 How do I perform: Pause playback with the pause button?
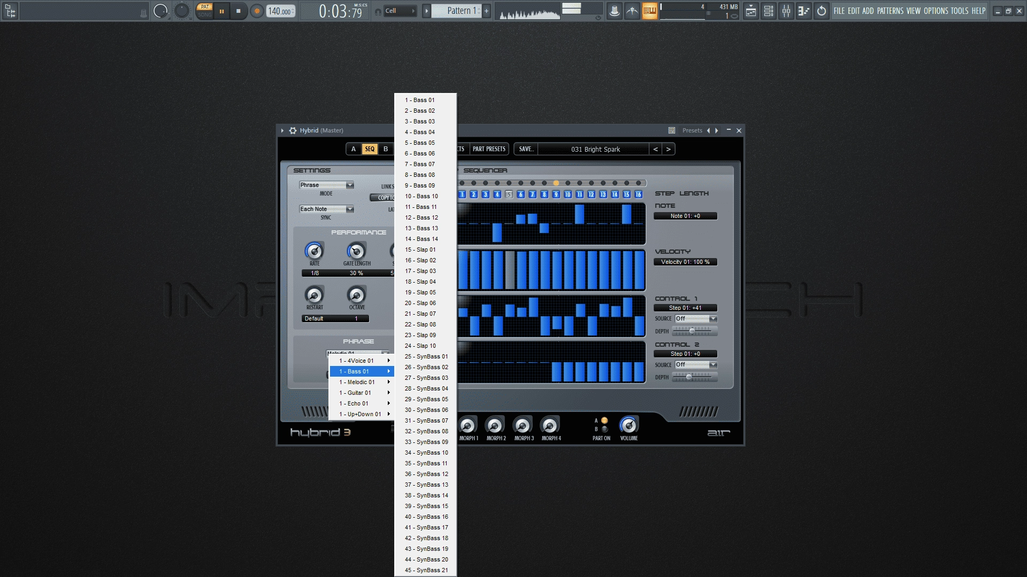coord(221,11)
